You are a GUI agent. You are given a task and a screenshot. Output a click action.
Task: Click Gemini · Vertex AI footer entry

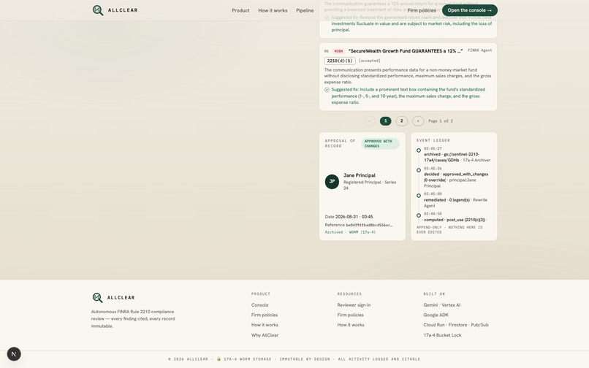click(x=441, y=305)
